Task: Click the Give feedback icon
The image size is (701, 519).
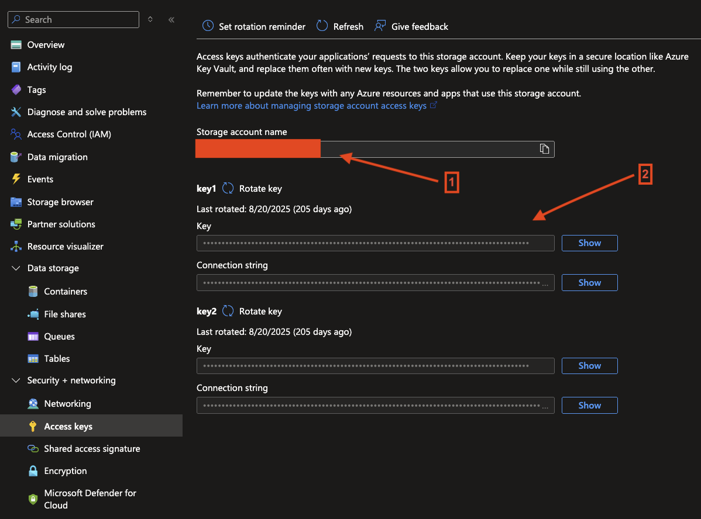Action: [x=380, y=26]
